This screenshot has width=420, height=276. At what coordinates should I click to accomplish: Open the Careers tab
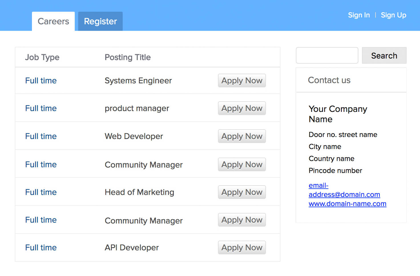[x=53, y=21]
